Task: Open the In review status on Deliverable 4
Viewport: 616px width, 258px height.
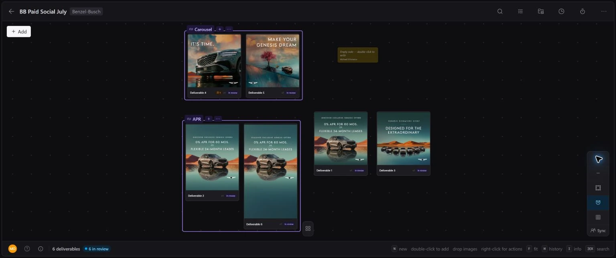Action: tap(233, 93)
